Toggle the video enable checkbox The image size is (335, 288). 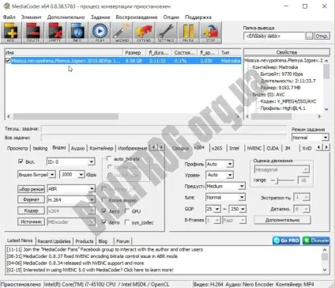click(21, 161)
